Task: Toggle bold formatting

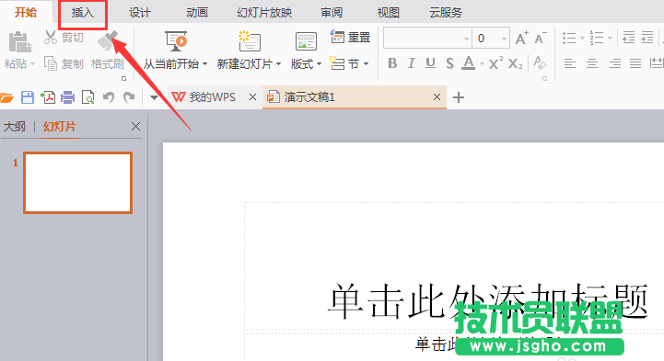Action: coord(392,63)
